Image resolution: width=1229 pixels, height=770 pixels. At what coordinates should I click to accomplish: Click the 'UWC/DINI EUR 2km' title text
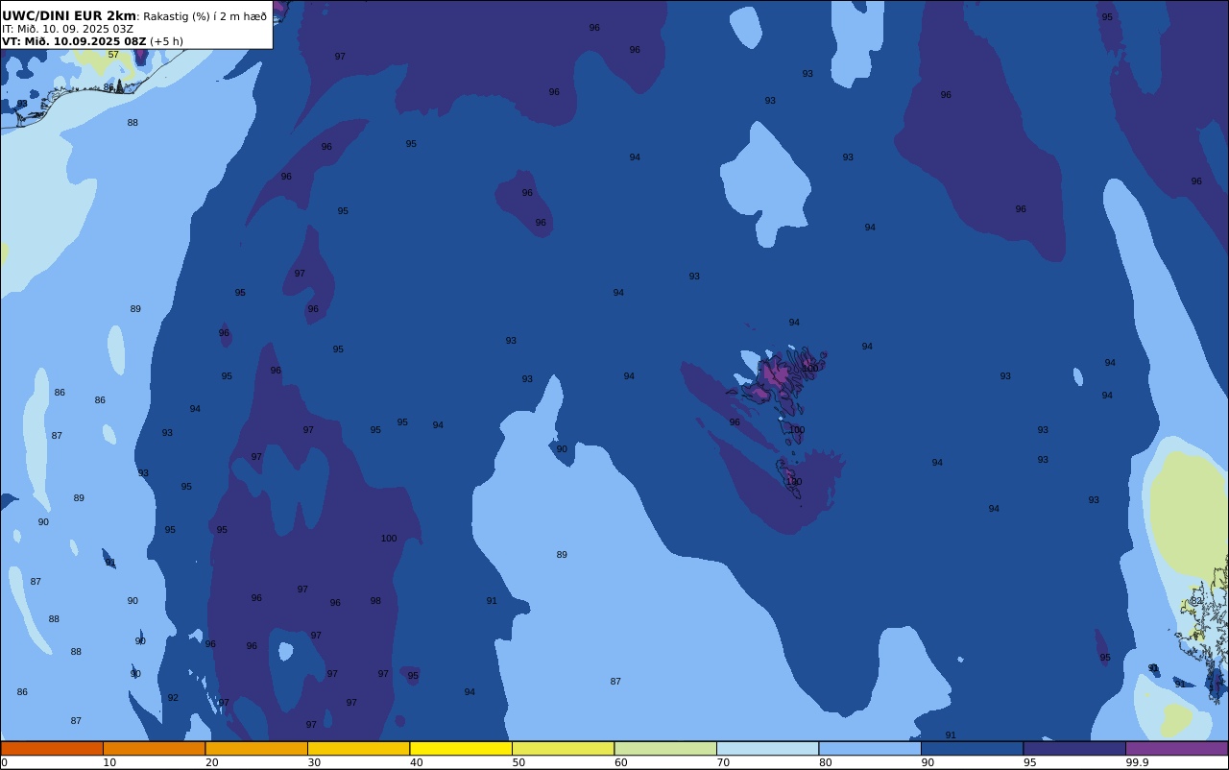pyautogui.click(x=69, y=15)
